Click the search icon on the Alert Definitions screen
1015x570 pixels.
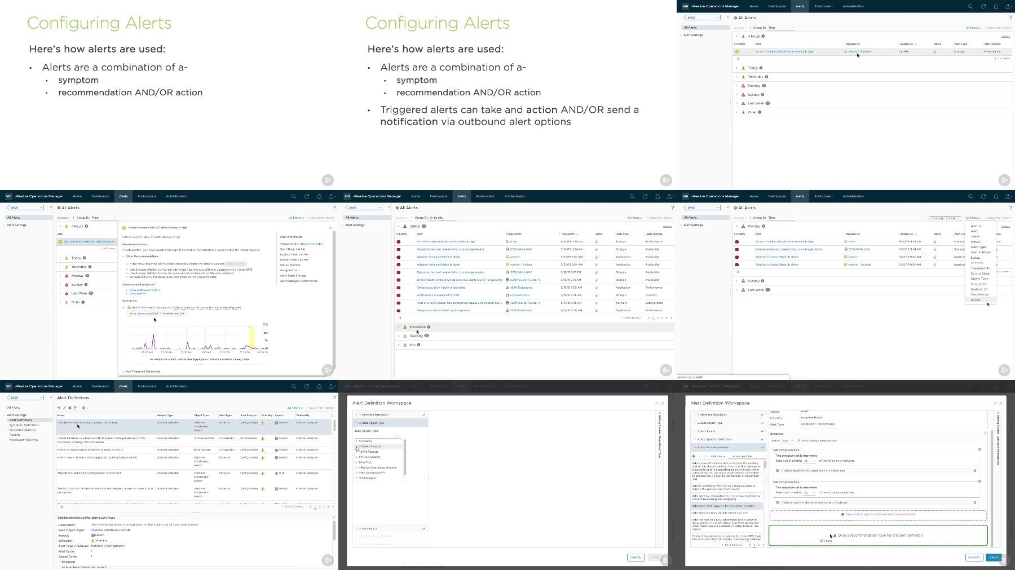tap(294, 386)
